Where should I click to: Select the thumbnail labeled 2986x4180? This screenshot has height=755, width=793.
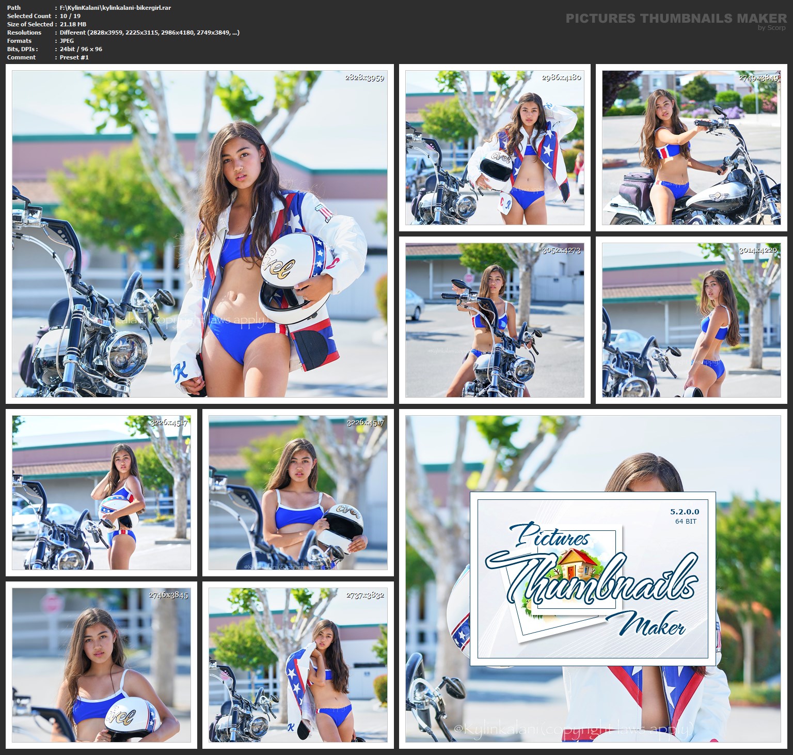(x=494, y=148)
